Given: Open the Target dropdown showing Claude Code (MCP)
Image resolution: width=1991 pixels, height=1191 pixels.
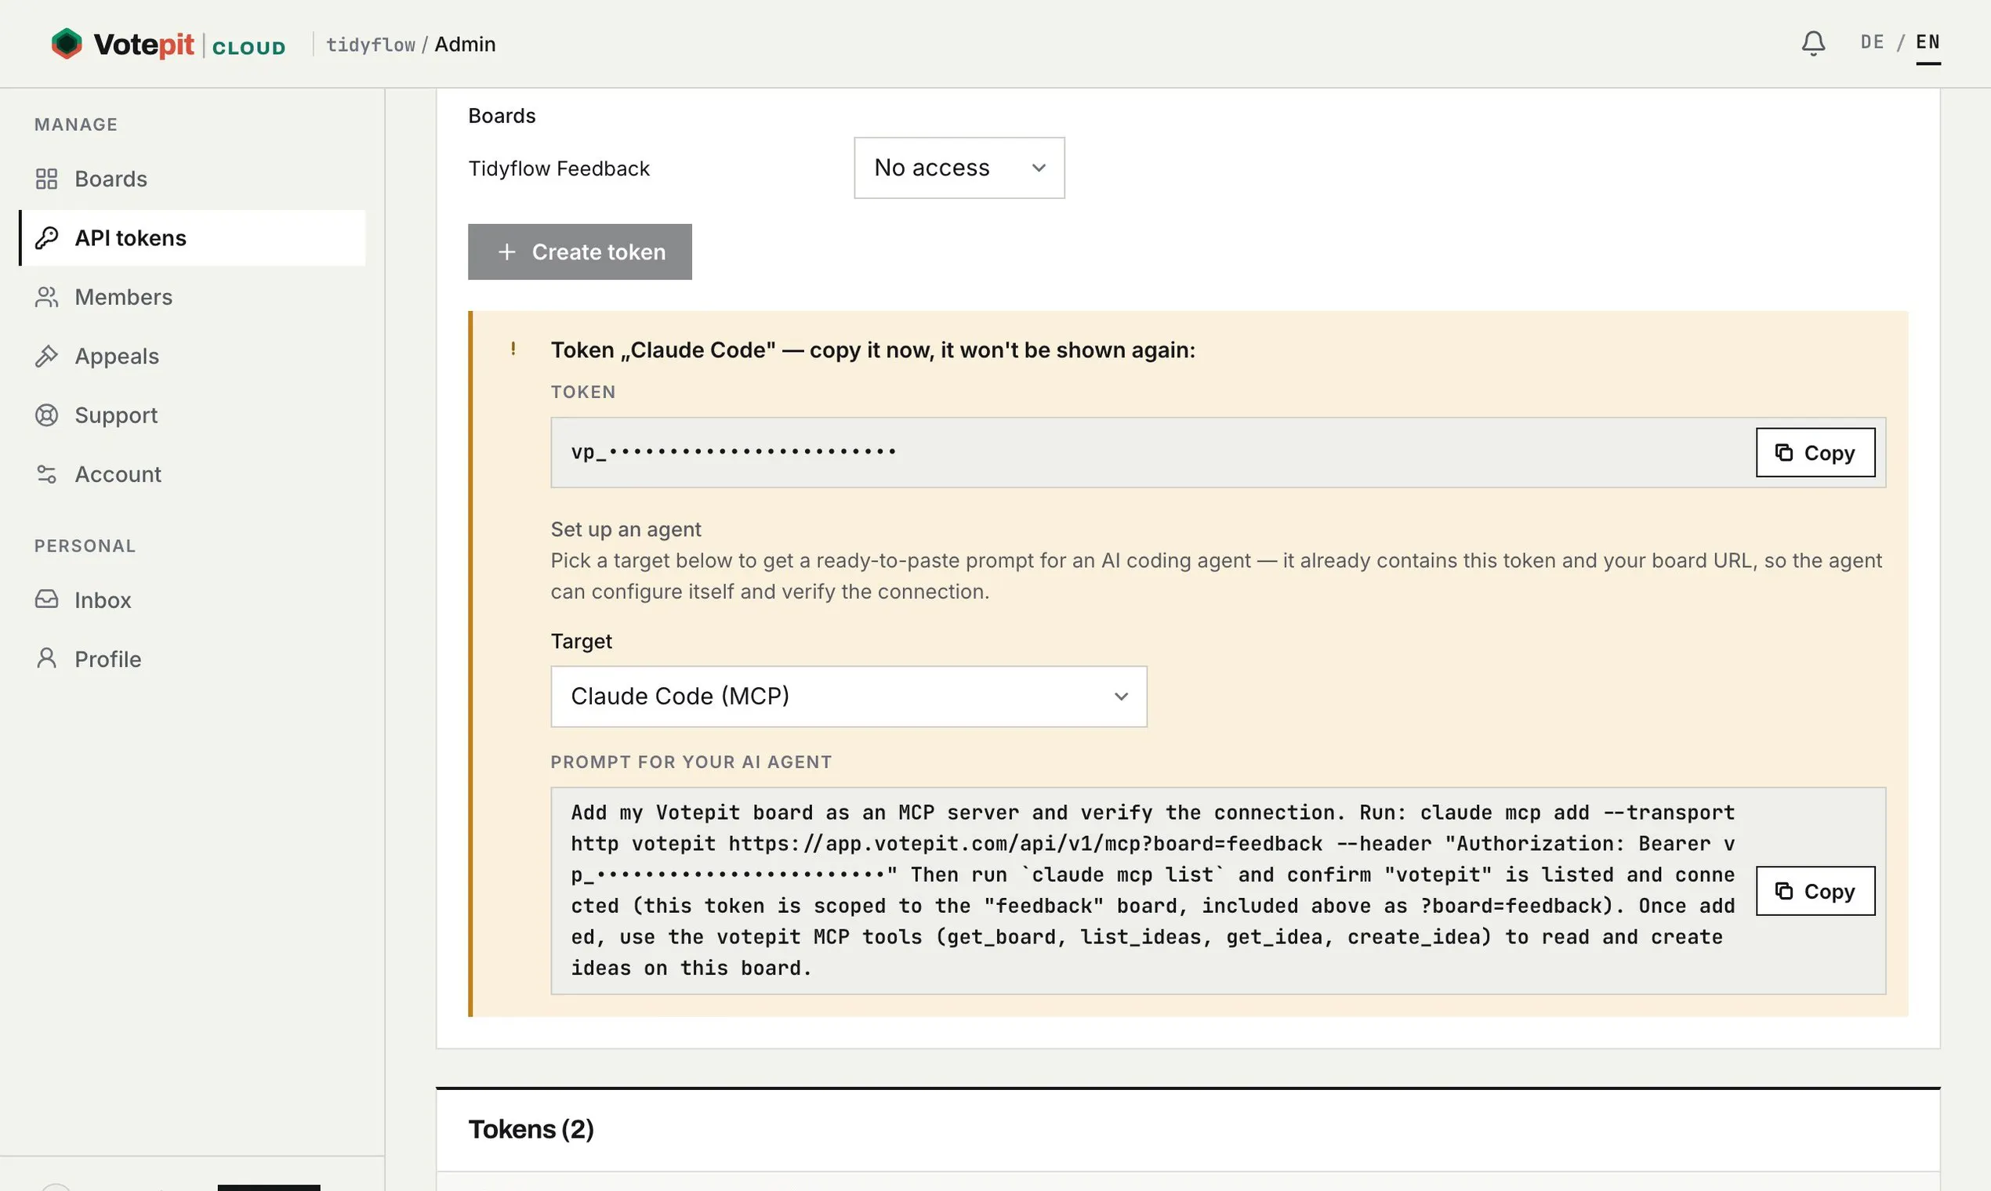Looking at the screenshot, I should [849, 697].
